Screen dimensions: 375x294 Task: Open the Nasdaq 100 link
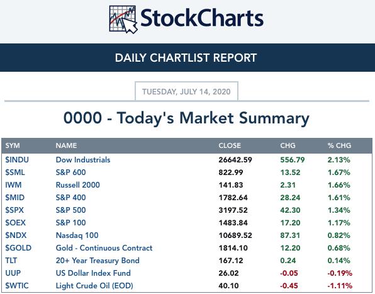click(77, 235)
